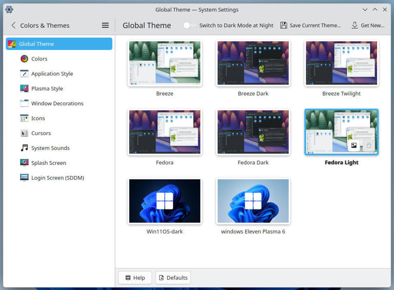Click the Win11OS-dark label text
Screen dimensions: 394x290
tap(165, 231)
